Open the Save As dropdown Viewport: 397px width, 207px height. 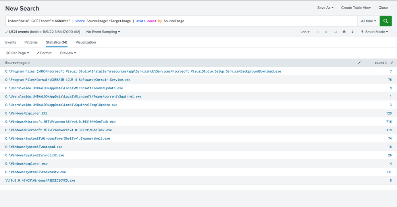click(x=325, y=8)
